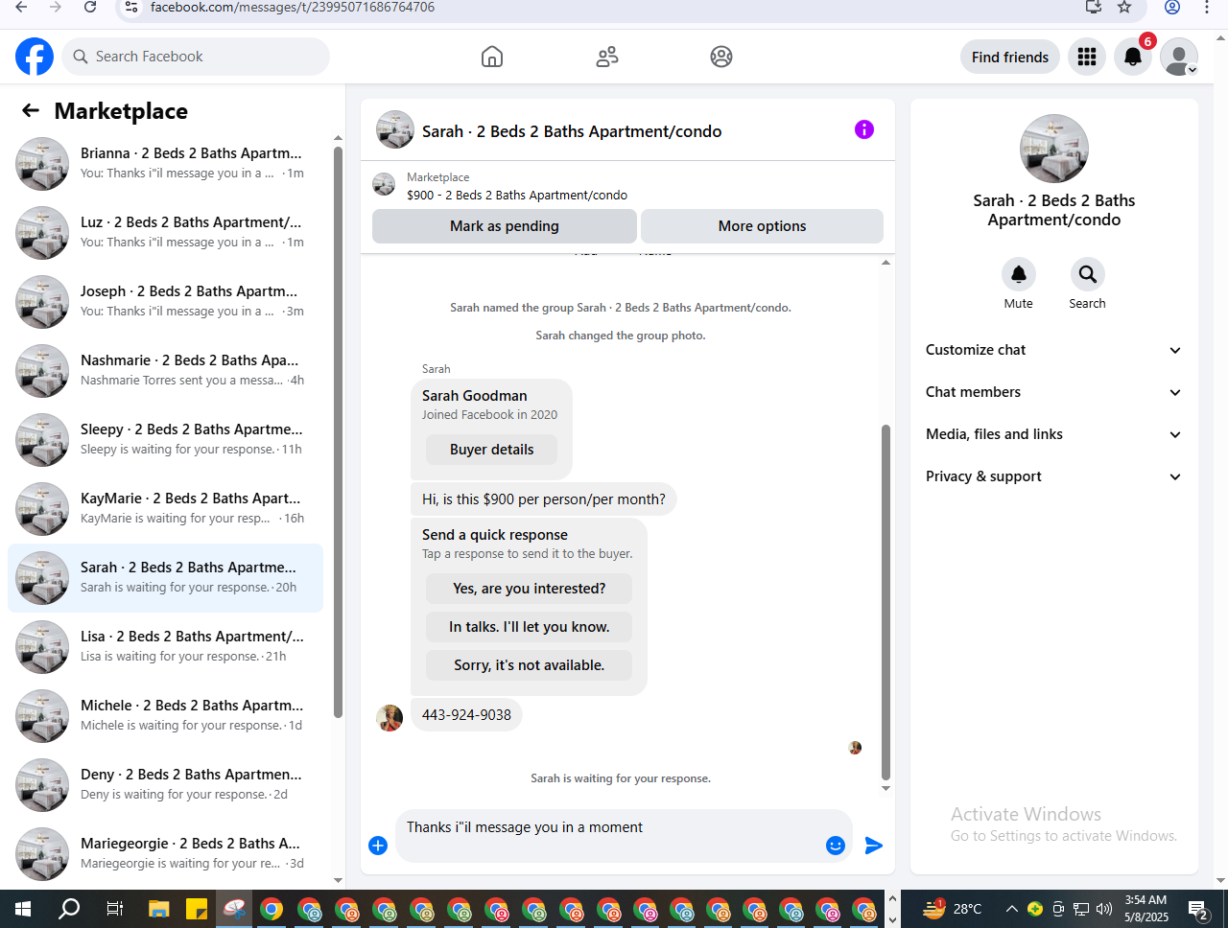Click the Mark as pending button

(x=505, y=226)
